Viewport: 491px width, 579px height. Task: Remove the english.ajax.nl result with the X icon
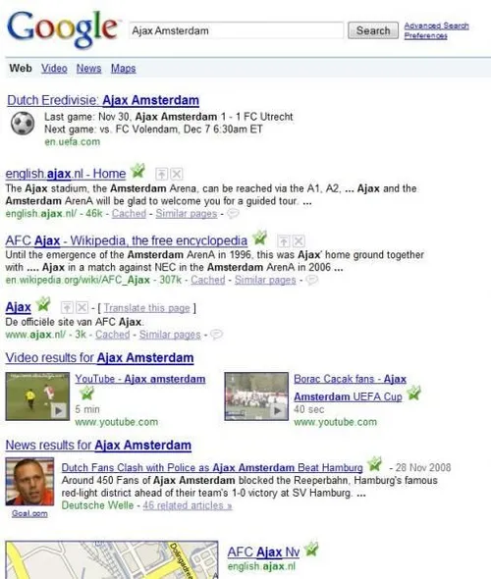[177, 174]
